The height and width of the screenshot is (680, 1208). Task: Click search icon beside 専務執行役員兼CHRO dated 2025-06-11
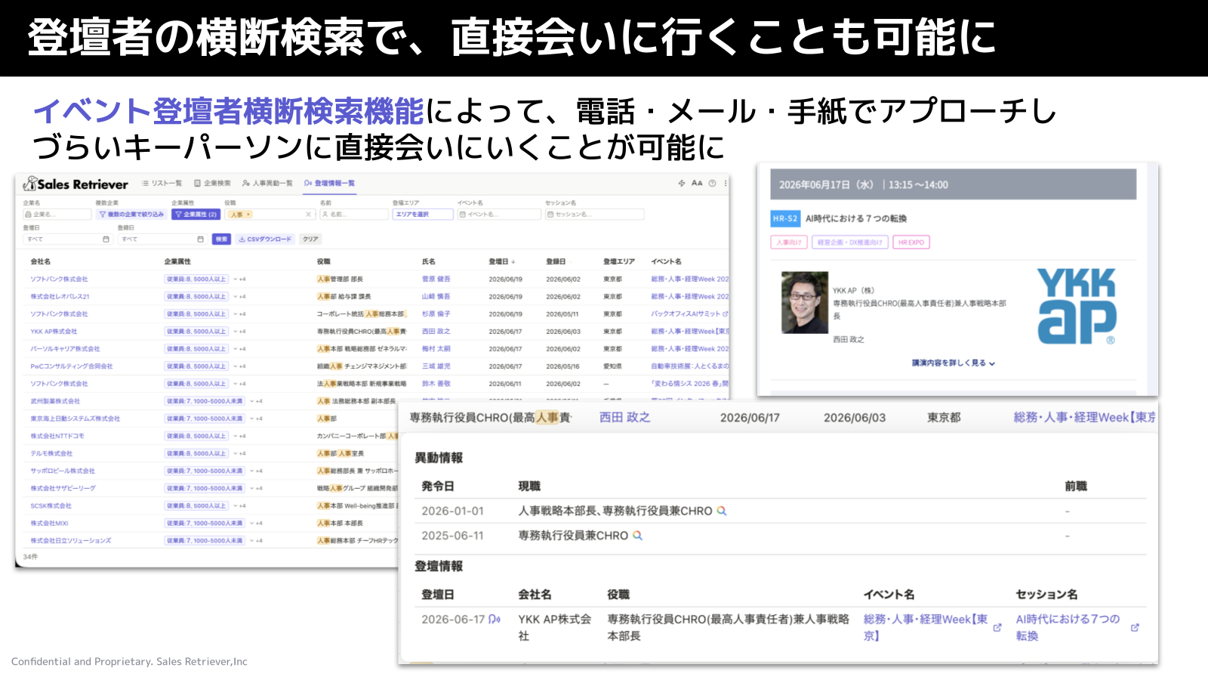click(637, 535)
